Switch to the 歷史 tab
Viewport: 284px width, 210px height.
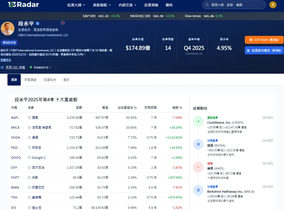pos(66,80)
